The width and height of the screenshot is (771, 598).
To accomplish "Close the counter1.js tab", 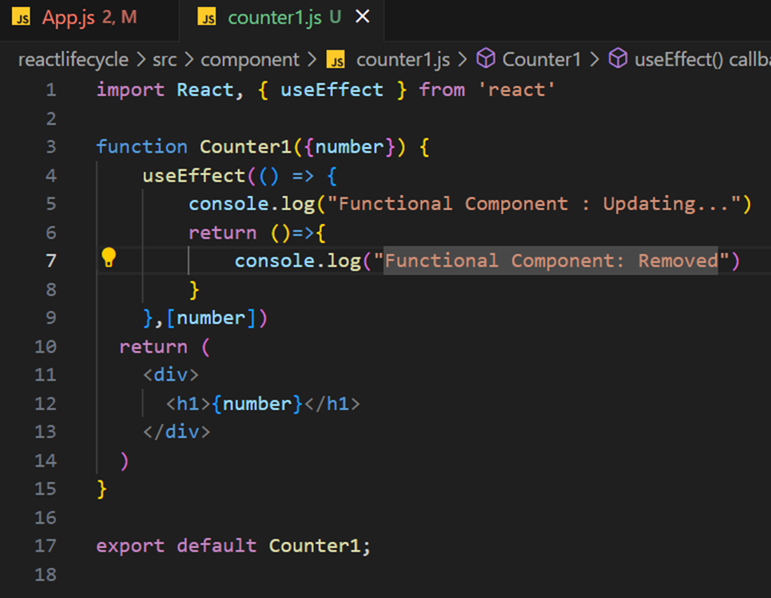I will click(363, 18).
